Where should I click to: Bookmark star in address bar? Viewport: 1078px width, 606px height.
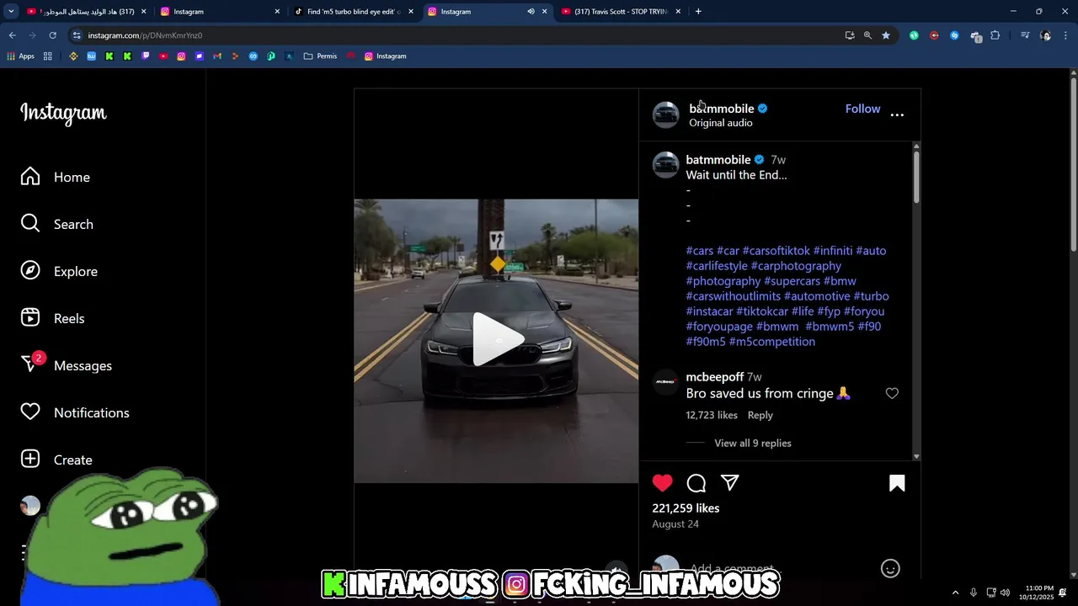click(x=886, y=35)
